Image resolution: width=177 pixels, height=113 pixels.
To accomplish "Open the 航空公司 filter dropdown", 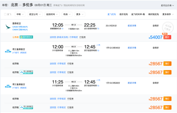I will (35, 14).
